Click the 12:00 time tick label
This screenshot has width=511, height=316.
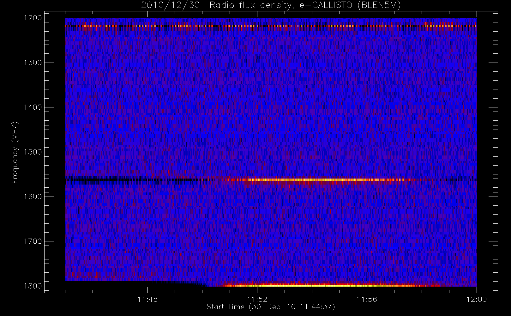click(477, 299)
